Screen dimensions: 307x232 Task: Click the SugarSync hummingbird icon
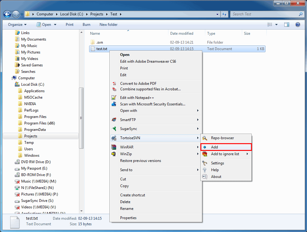click(114, 129)
